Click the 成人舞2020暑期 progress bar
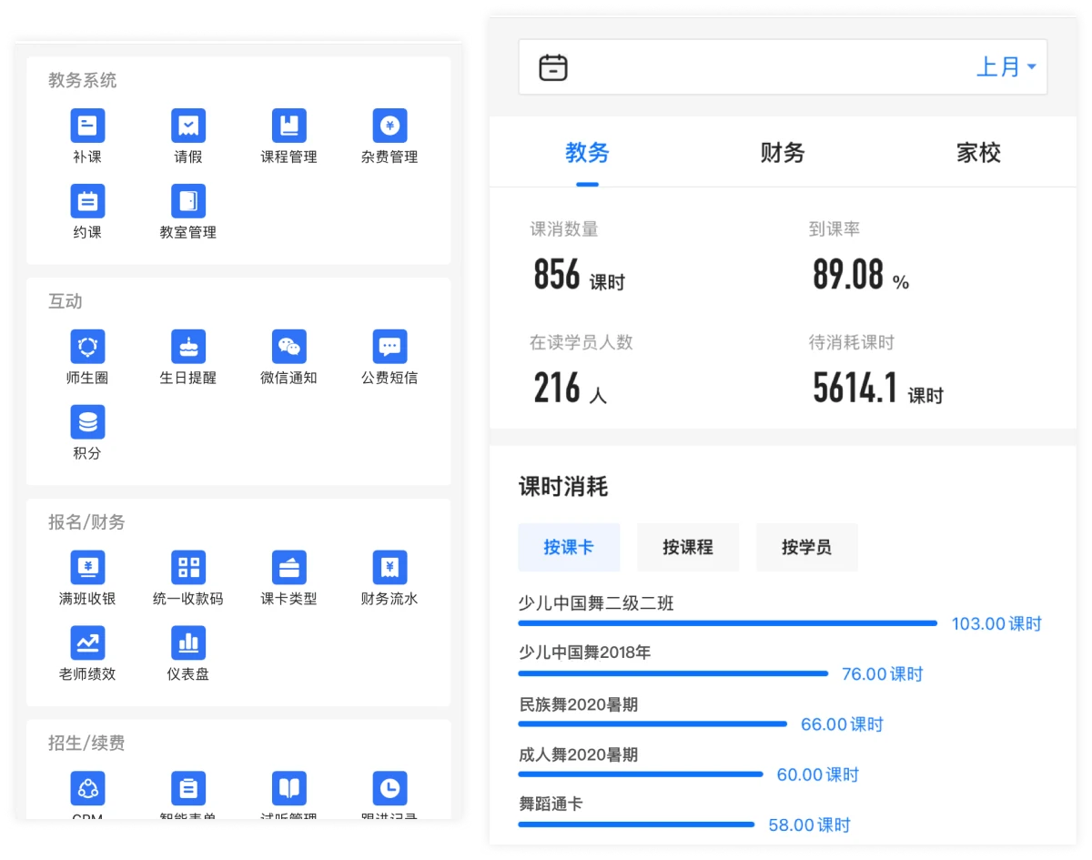The image size is (1092, 860). [x=640, y=774]
